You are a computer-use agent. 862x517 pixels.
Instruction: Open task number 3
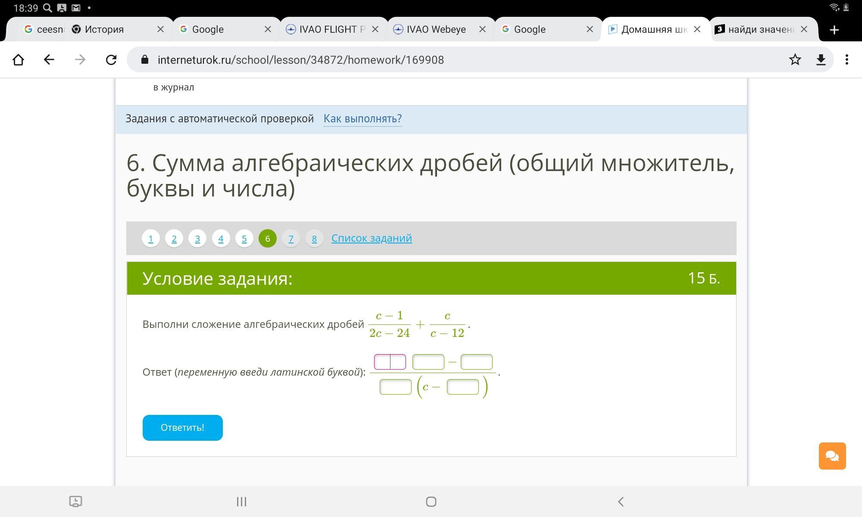(x=197, y=238)
